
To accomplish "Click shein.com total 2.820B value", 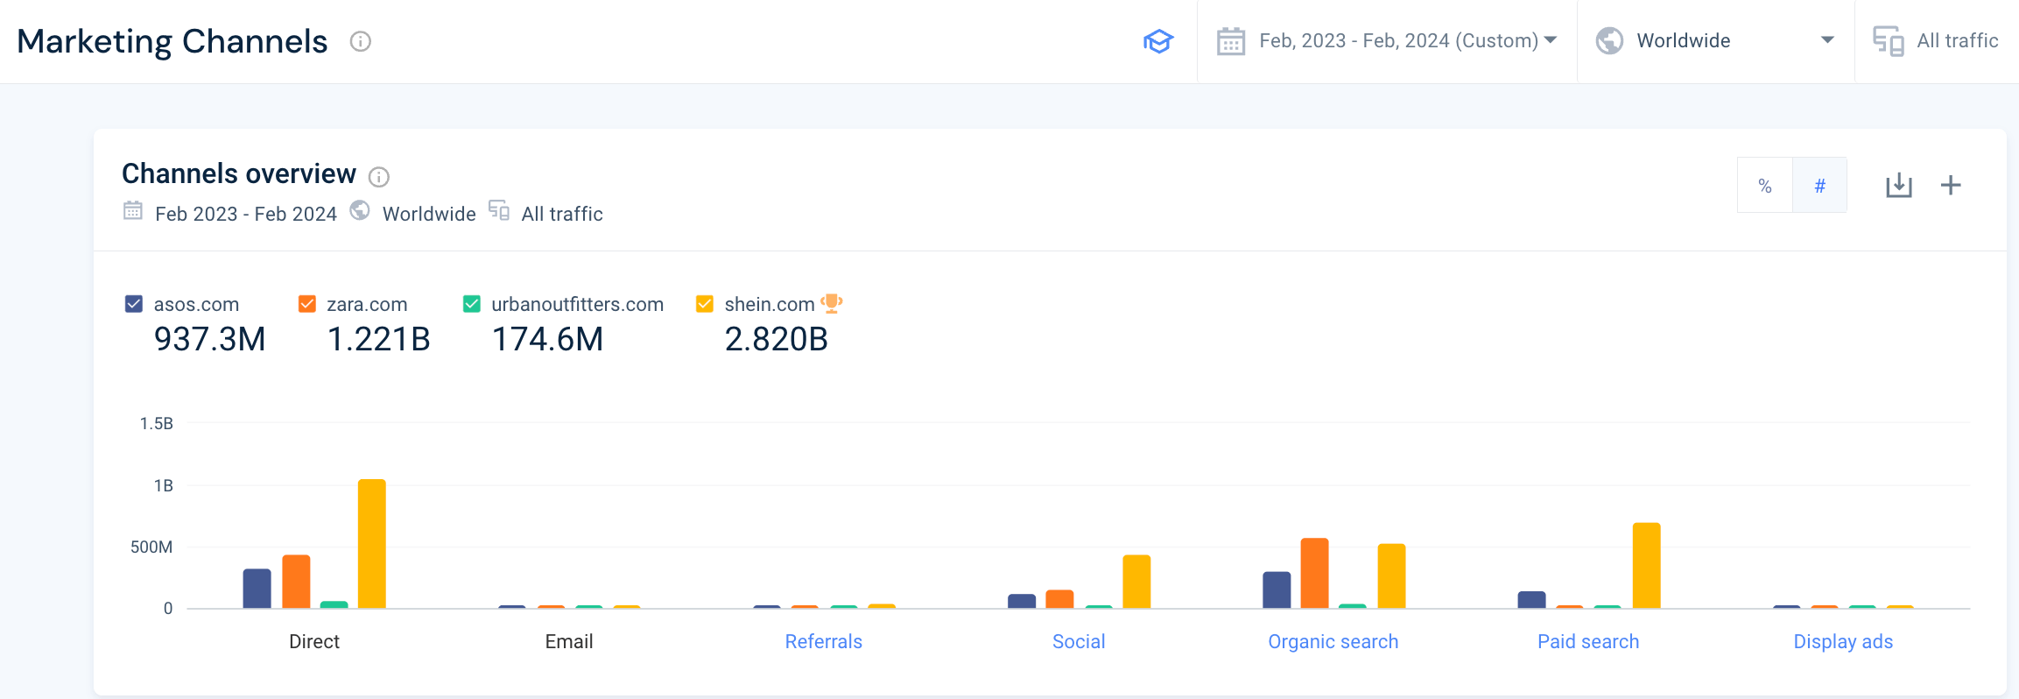I will [x=777, y=339].
